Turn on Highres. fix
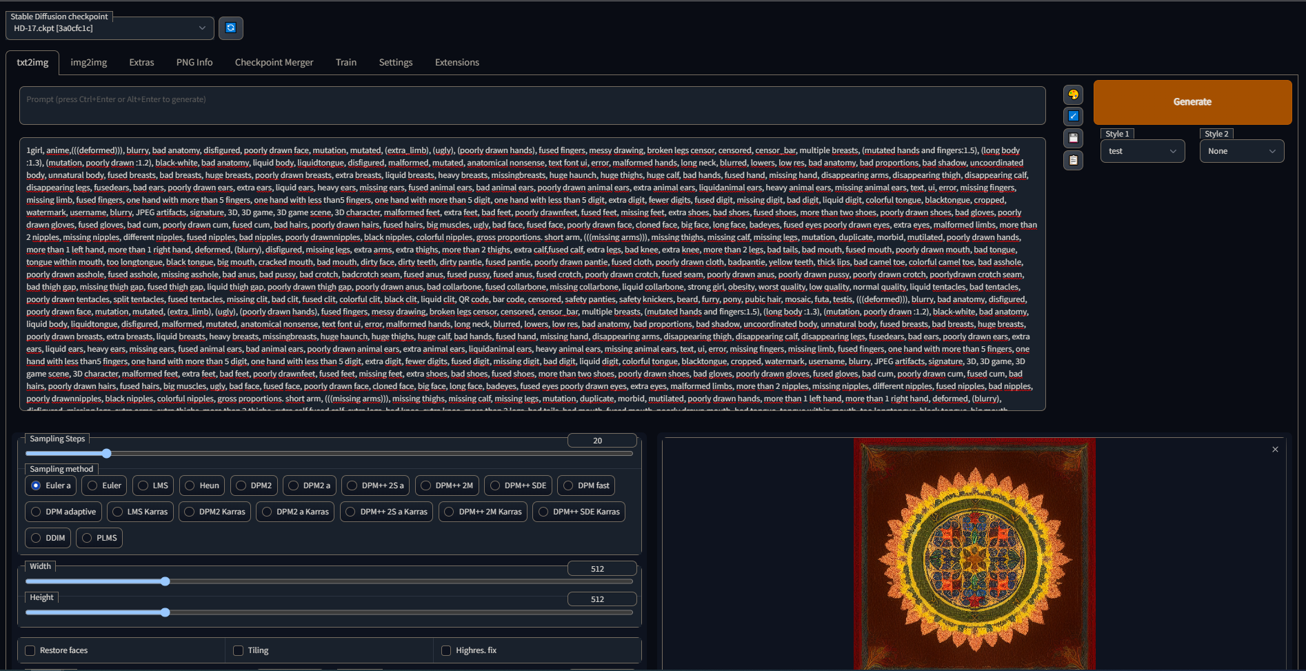 (x=446, y=650)
